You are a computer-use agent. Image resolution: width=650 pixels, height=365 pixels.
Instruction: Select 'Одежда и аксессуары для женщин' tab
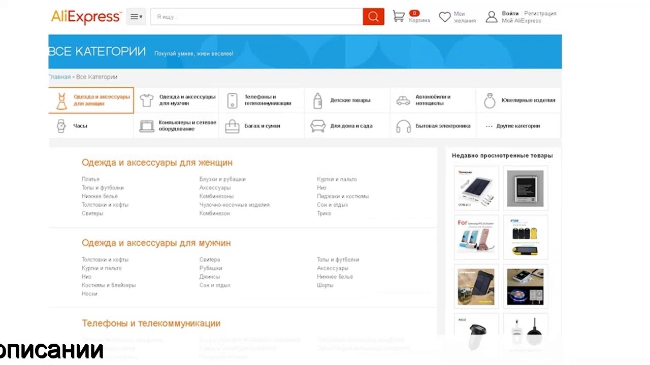click(x=91, y=100)
